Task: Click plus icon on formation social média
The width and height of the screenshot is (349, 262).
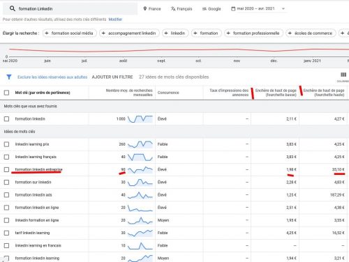Action: coord(47,33)
